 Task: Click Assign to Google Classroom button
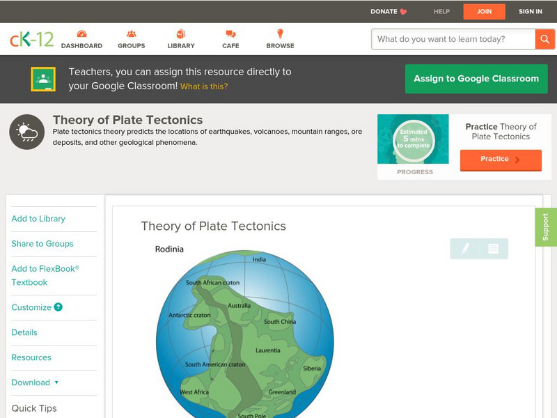pos(476,79)
